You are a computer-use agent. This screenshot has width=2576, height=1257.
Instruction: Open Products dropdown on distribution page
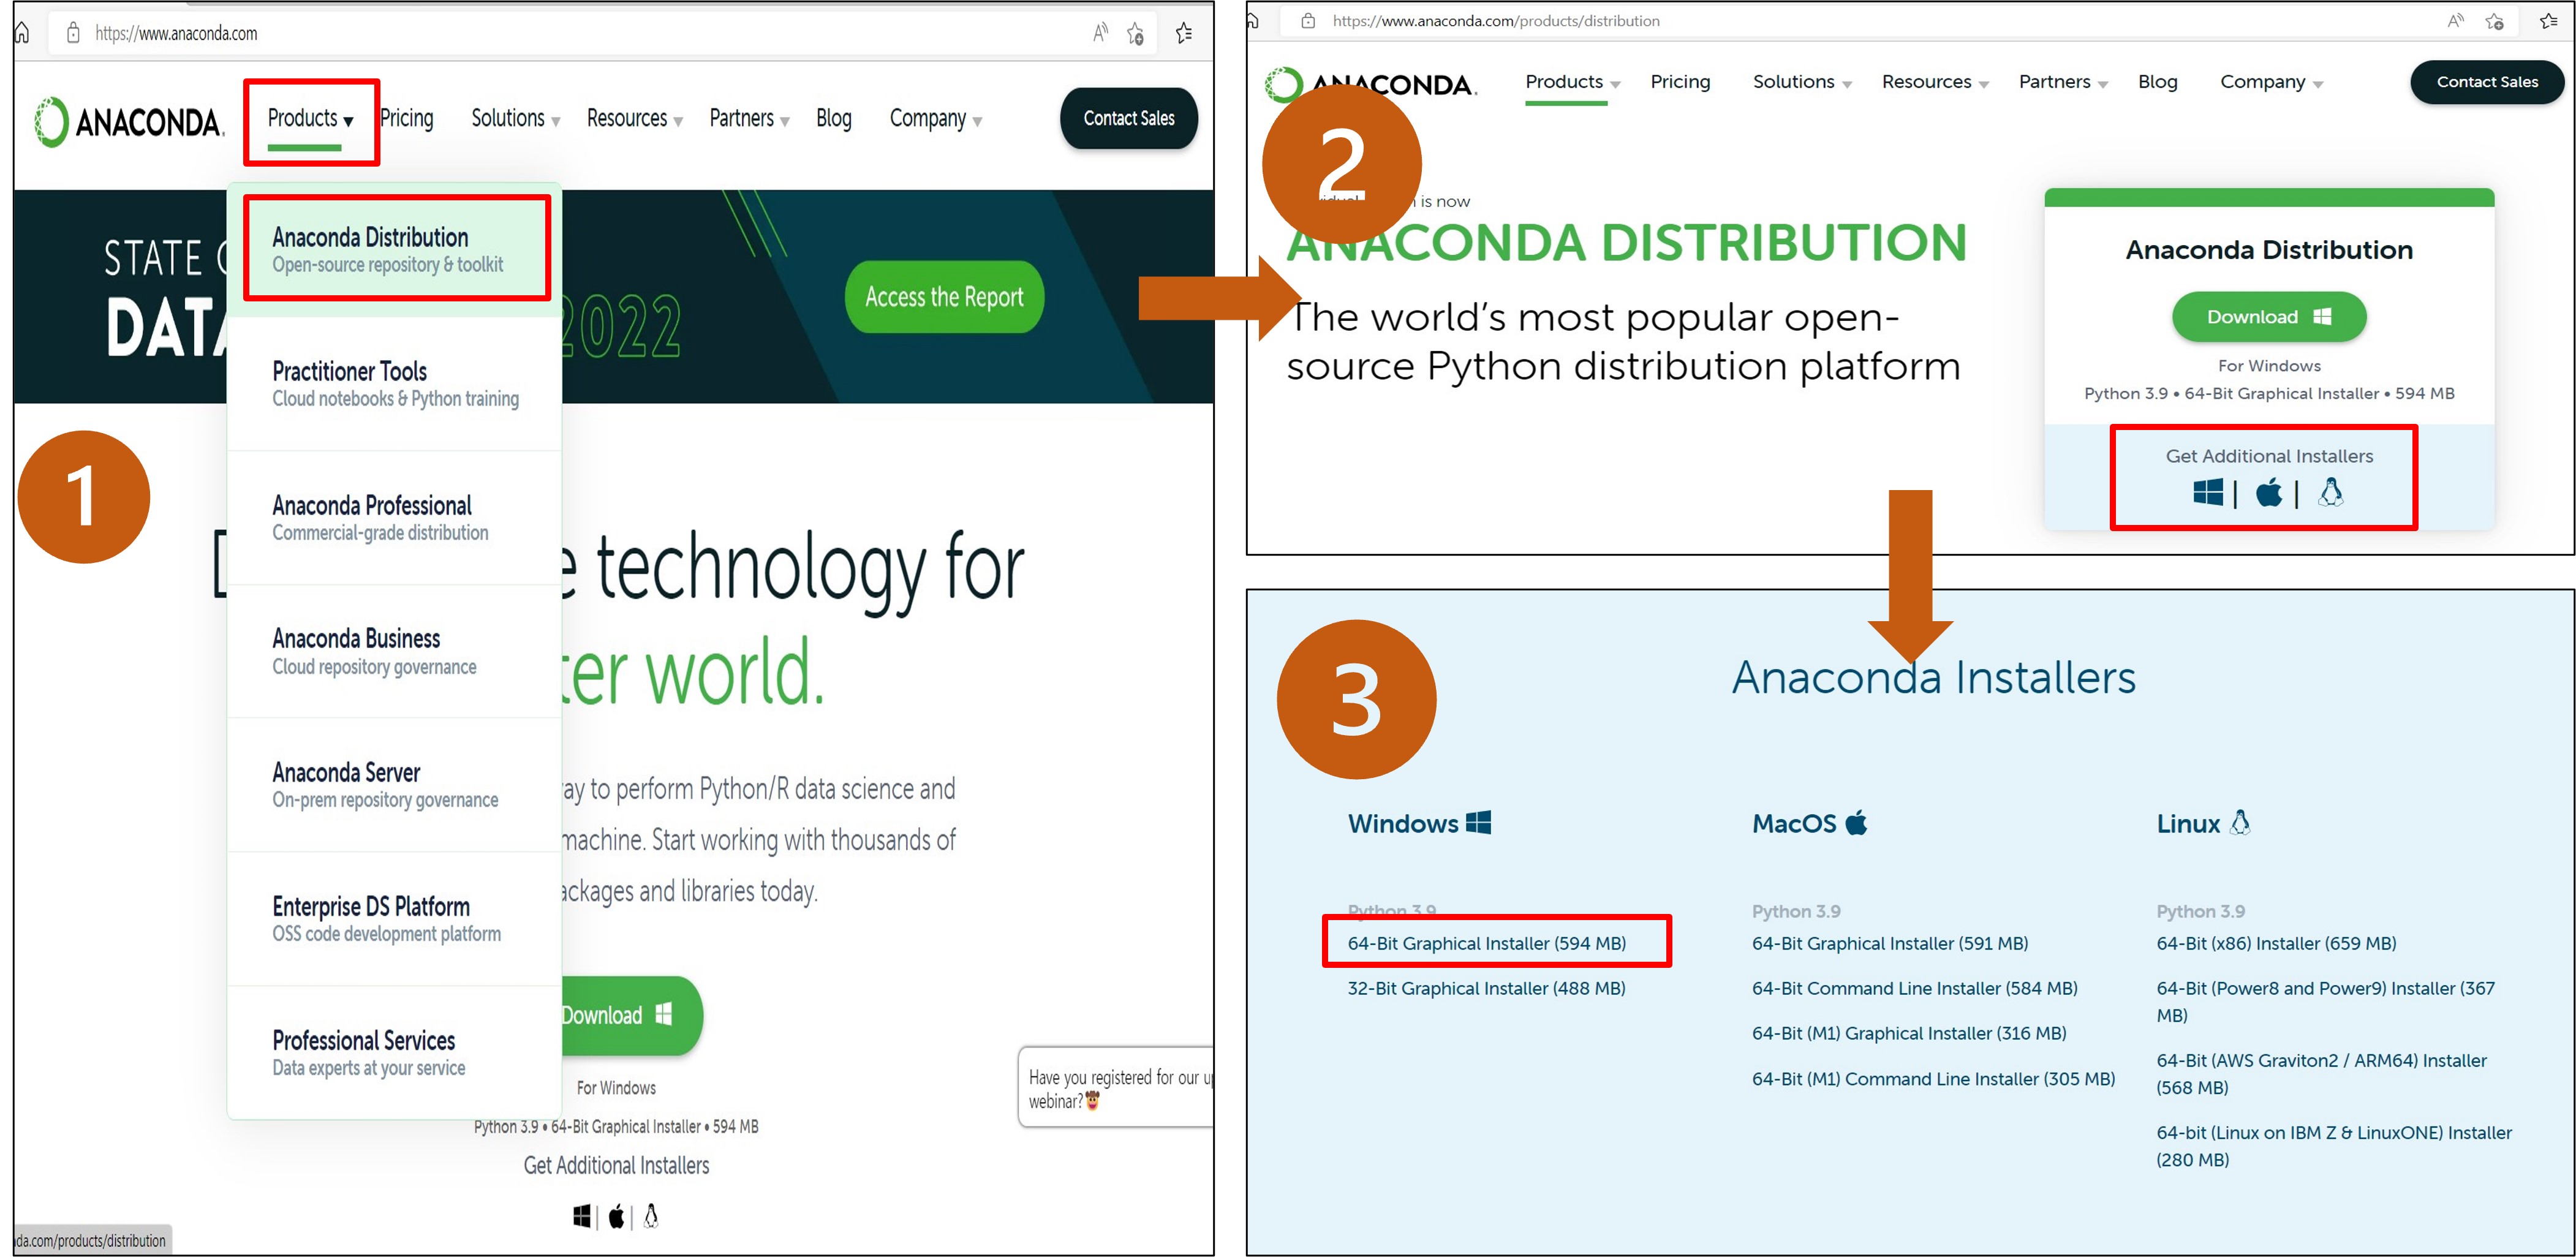pyautogui.click(x=1573, y=82)
